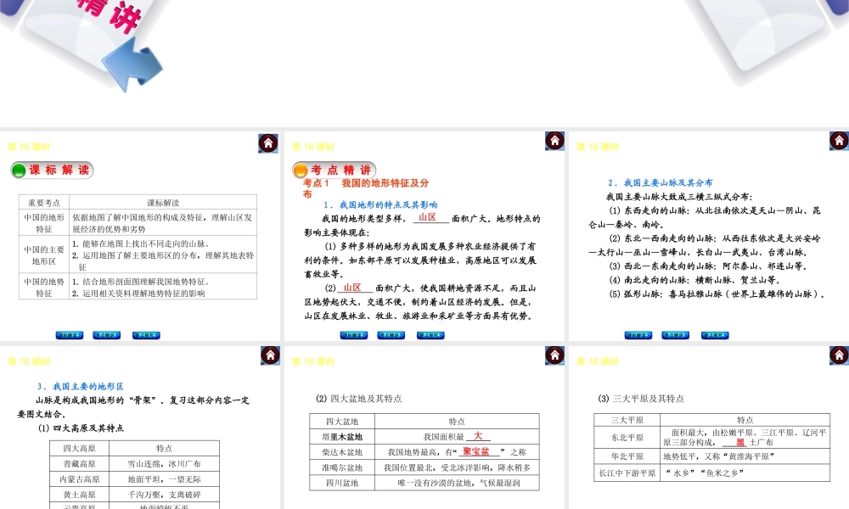Click home icon on 四大盆地及其特点 slide
This screenshot has height=509, width=849.
pyautogui.click(x=554, y=355)
